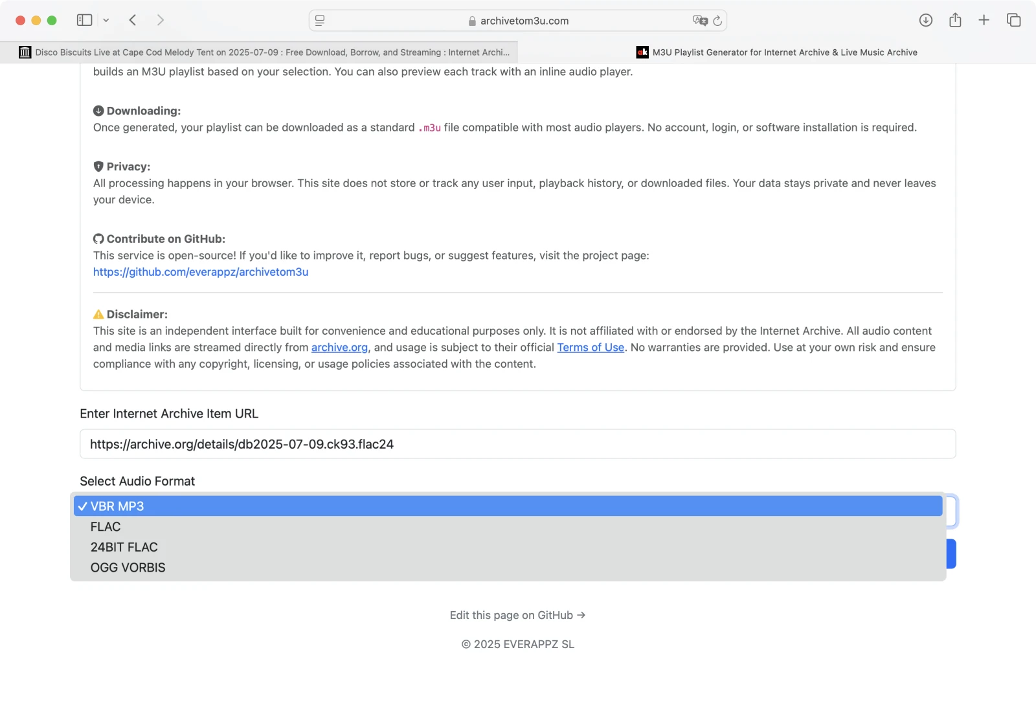
Task: Open a new tab
Action: (x=984, y=20)
